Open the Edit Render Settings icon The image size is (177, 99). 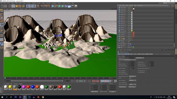[x=49, y=6]
